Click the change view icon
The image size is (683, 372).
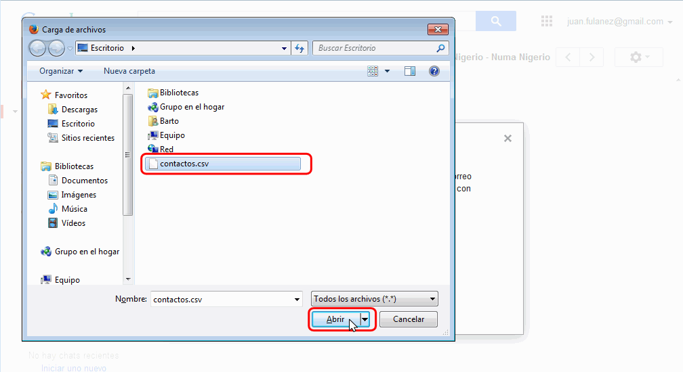coord(373,71)
